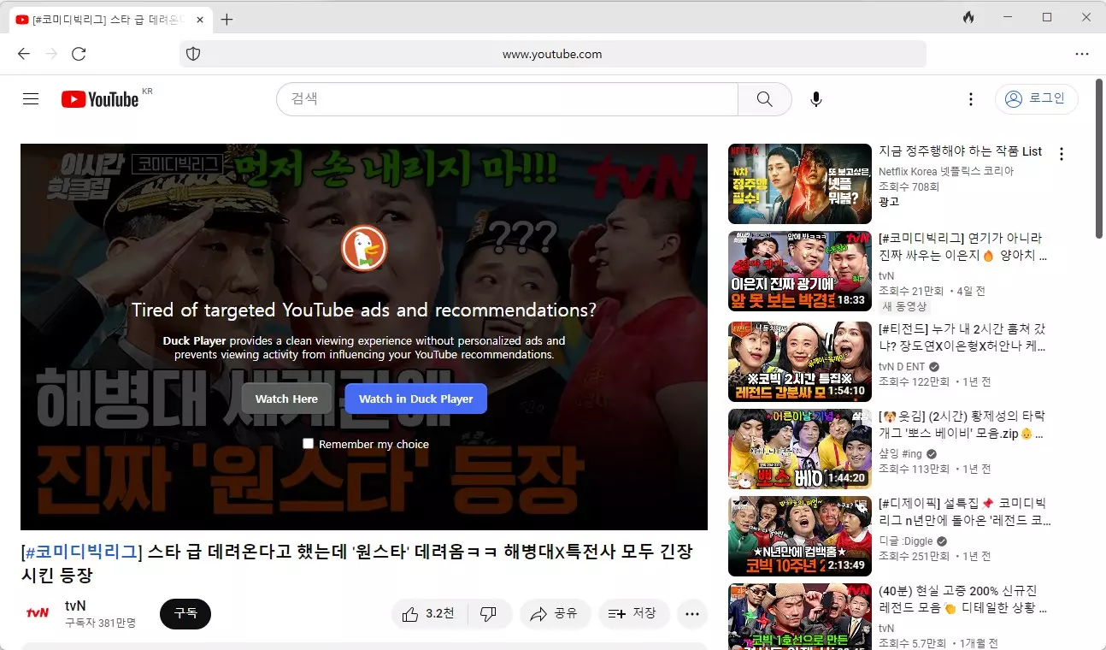Like the video with thumbs-up 3.2천
Screen dimensions: 1106x650
click(428, 613)
